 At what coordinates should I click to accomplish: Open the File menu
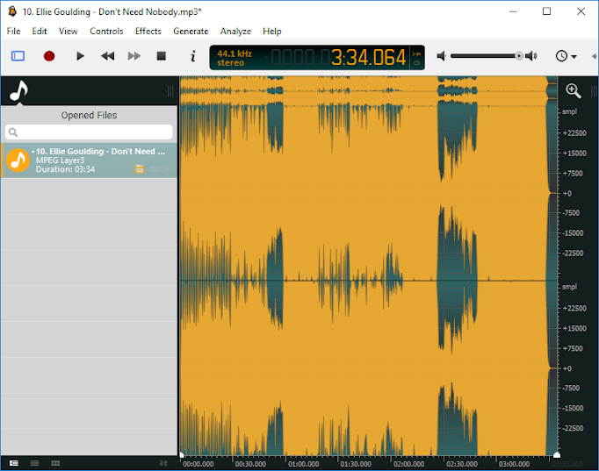[13, 32]
